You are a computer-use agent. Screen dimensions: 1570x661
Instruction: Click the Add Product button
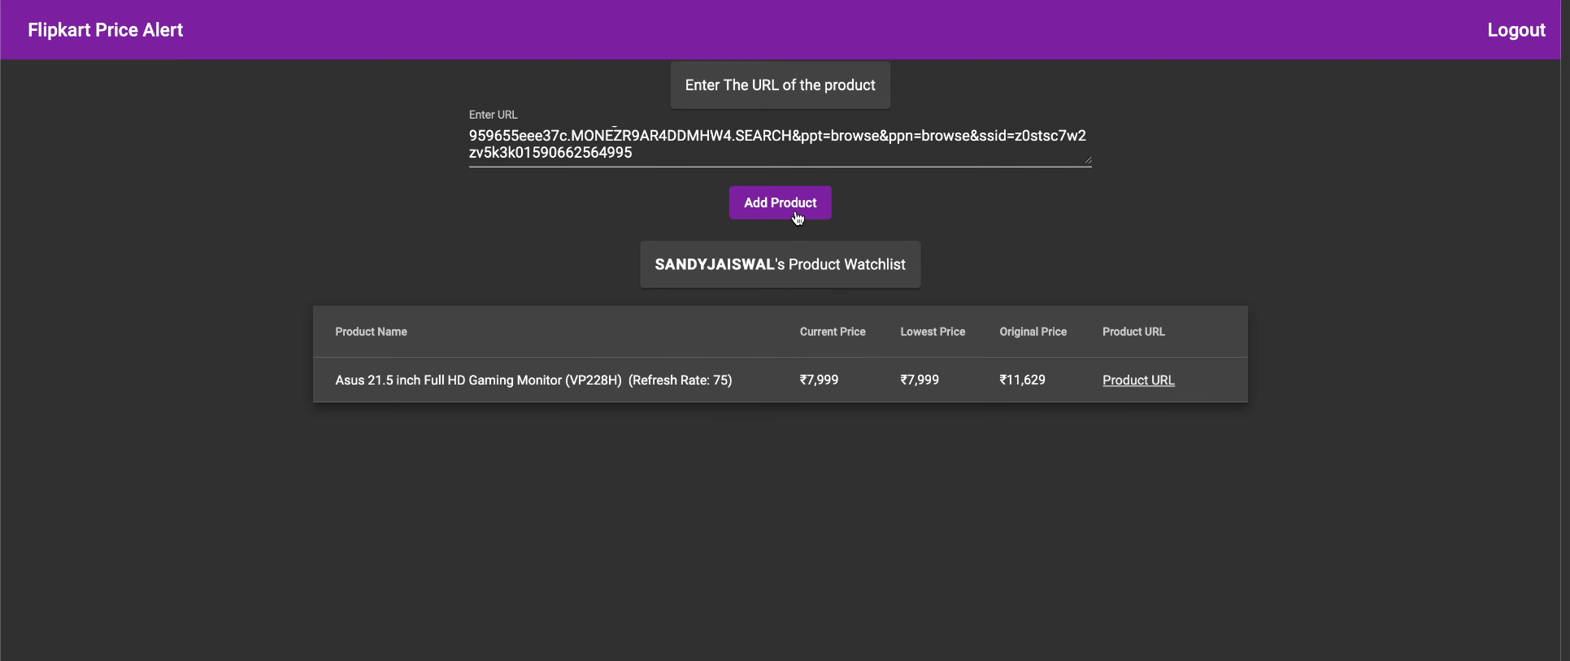780,202
